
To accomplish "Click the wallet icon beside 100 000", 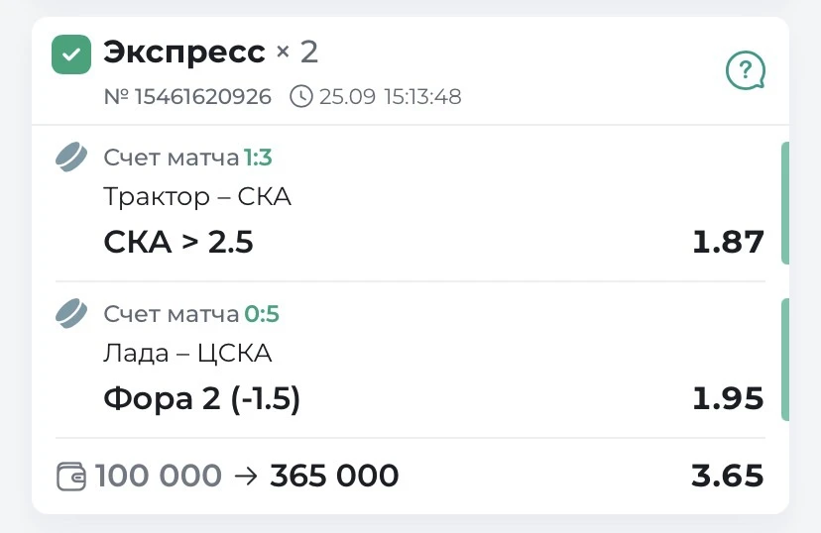I will click(71, 476).
